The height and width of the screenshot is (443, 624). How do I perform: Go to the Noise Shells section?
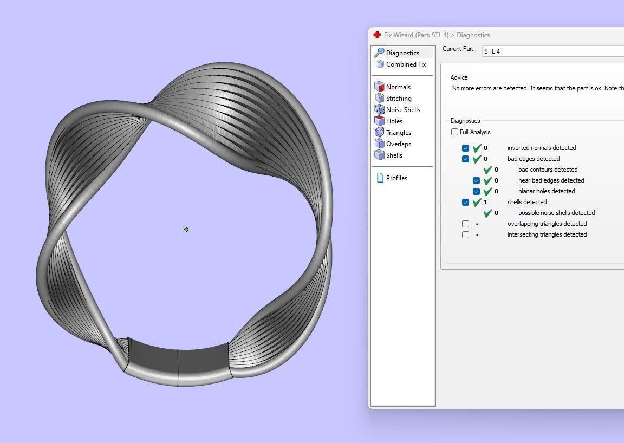(403, 110)
